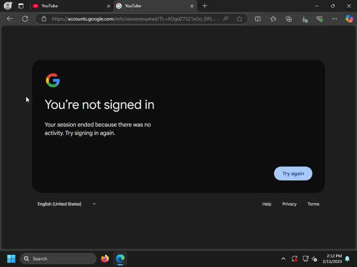Open the tab actions menu icon
This screenshot has width=357, height=267.
21,6
